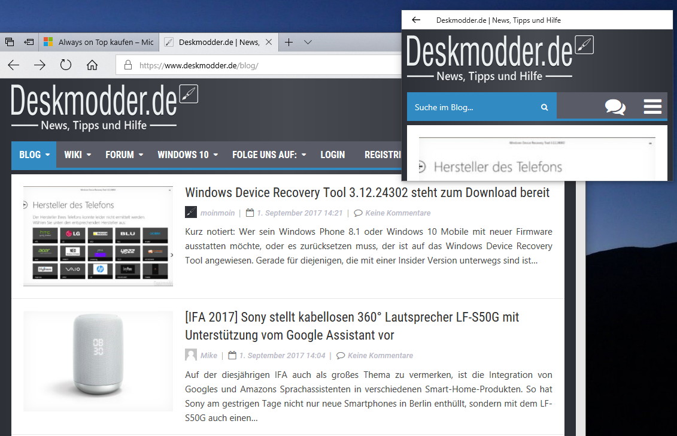Open a new tab with plus button

click(x=289, y=42)
